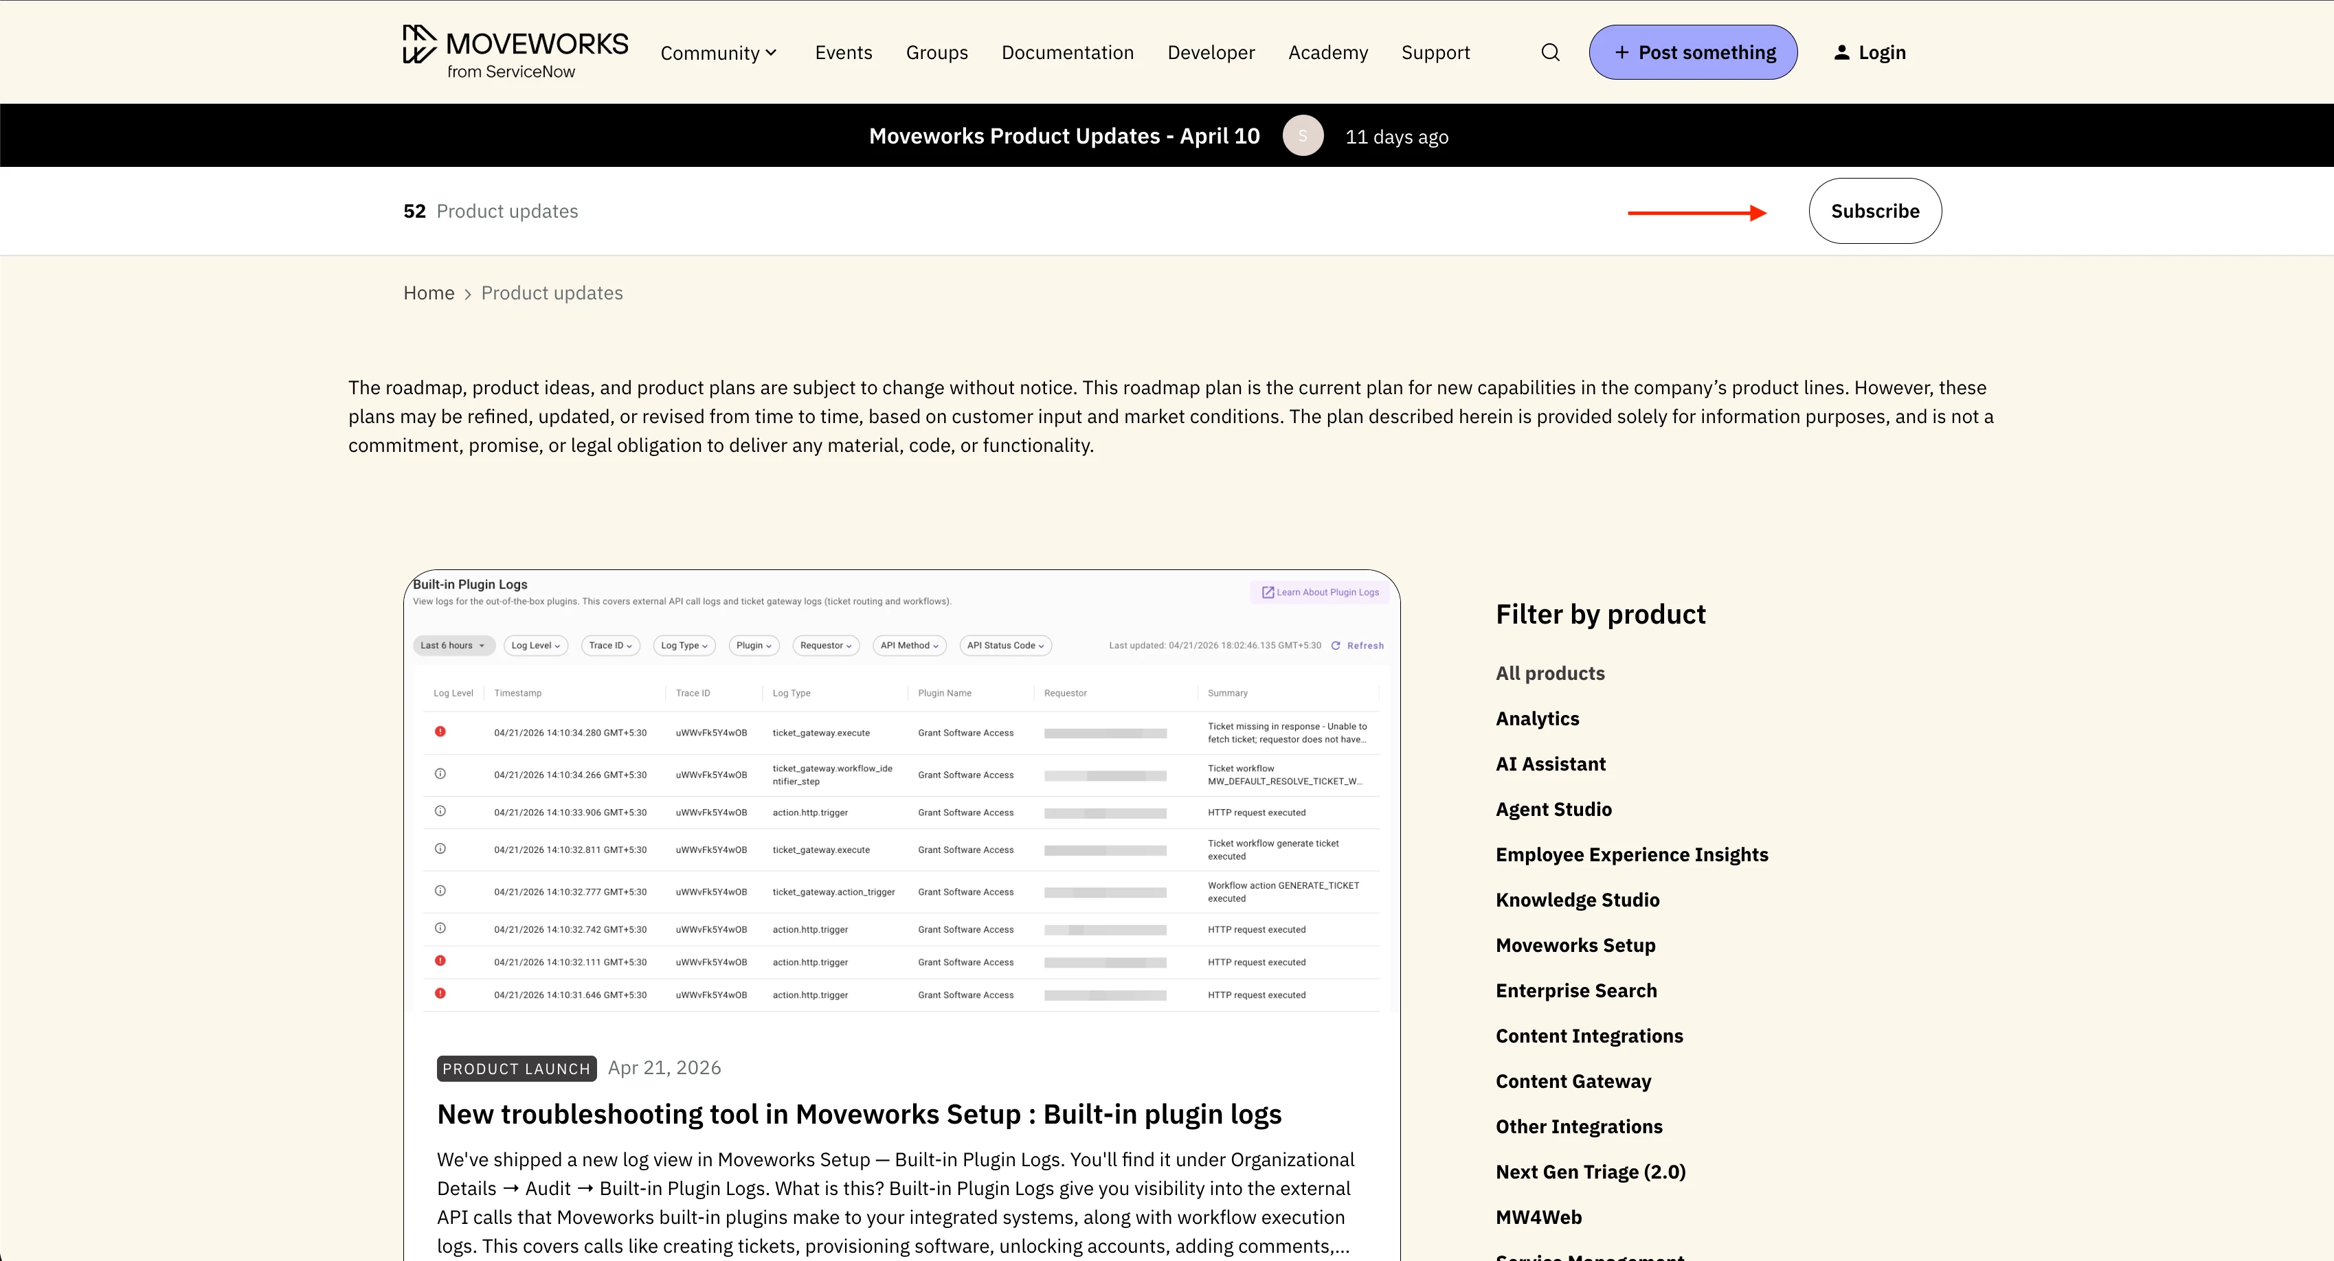This screenshot has height=1261, width=2334.
Task: Expand the Community dropdown menu
Action: click(719, 52)
